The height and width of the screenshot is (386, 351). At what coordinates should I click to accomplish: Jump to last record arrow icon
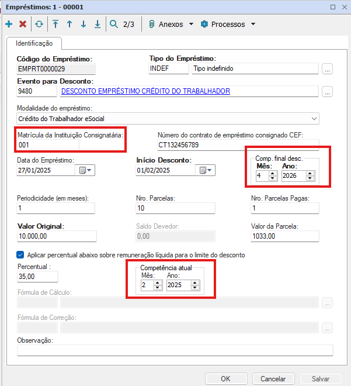point(97,25)
